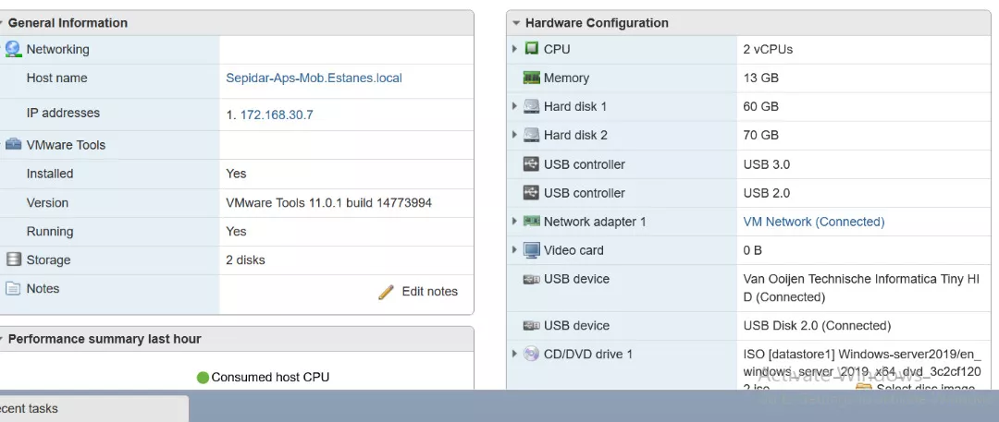Click the green Consumed host CPU indicator

pos(203,378)
